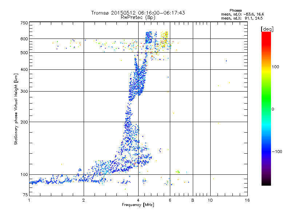The image size is (291, 218).
Task: Click the x-axis '8' tick label
Action: (193, 200)
